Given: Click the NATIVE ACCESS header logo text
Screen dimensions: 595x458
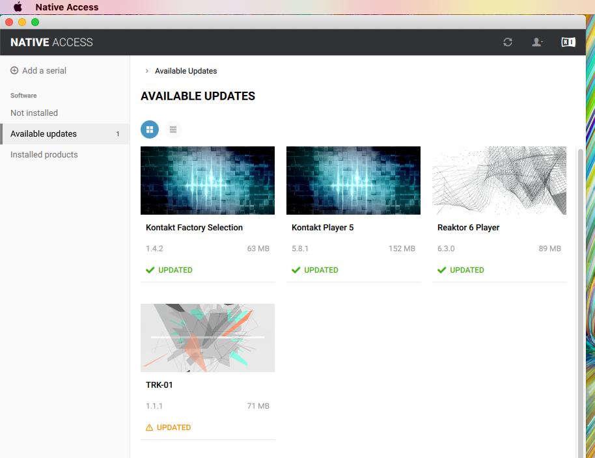Looking at the screenshot, I should [51, 42].
